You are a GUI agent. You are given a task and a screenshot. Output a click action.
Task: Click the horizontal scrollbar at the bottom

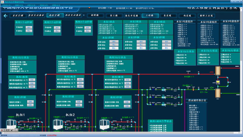(120, 133)
